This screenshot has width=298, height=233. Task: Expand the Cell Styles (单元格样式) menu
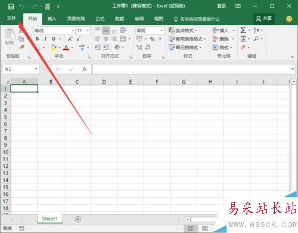coord(185,47)
